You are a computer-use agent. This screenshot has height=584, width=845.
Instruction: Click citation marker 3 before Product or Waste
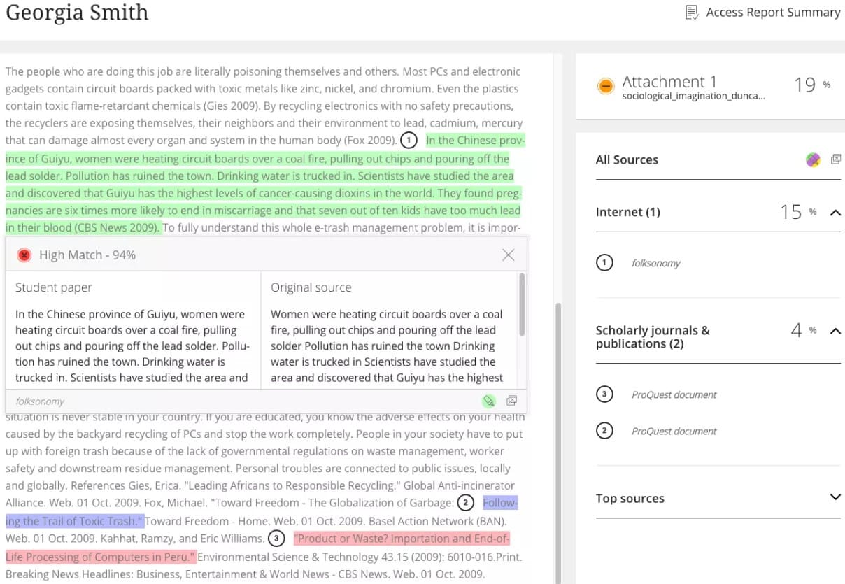click(x=277, y=539)
